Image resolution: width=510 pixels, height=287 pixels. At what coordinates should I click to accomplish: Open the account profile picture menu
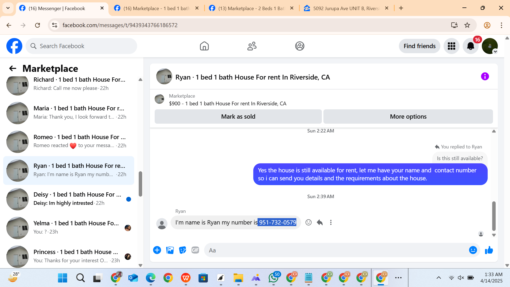(x=490, y=46)
